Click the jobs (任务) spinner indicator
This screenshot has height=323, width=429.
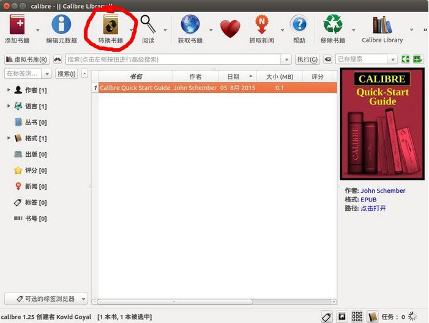[412, 317]
